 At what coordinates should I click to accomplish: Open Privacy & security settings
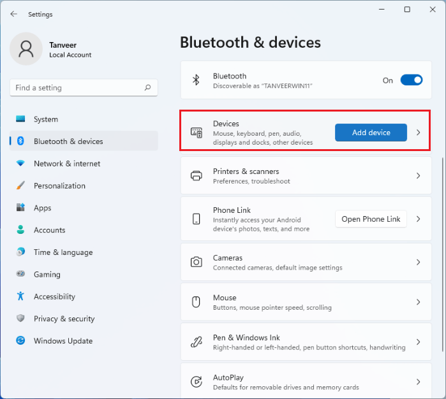tap(84, 319)
